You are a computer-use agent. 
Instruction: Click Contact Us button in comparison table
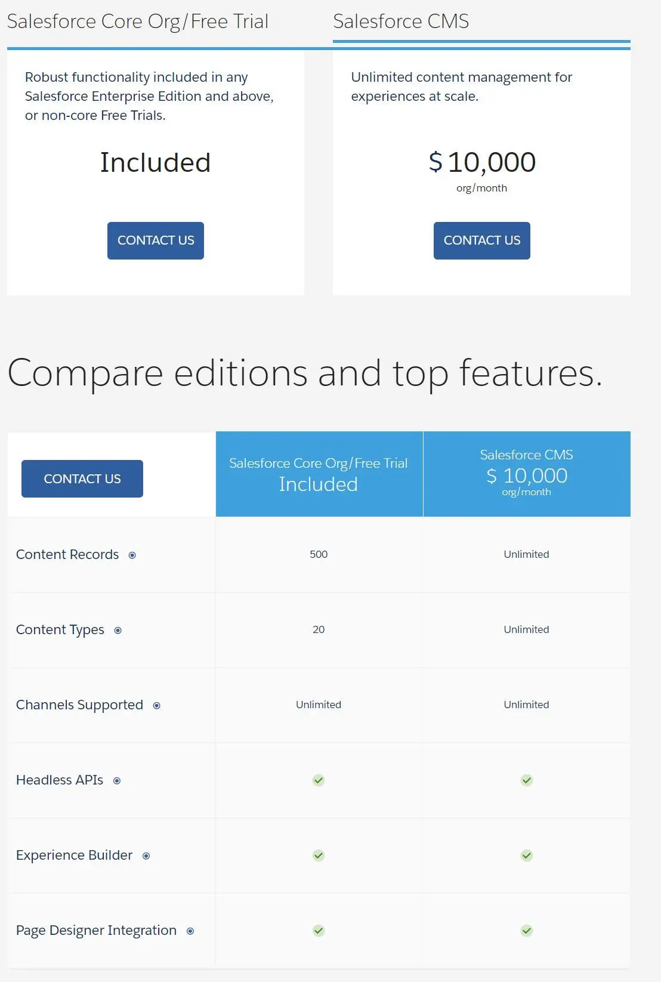pyautogui.click(x=82, y=478)
